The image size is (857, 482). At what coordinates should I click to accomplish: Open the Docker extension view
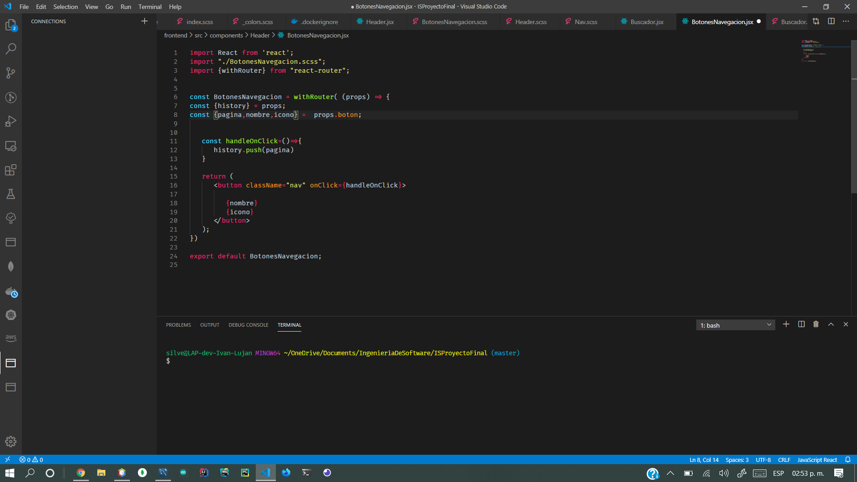point(11,291)
